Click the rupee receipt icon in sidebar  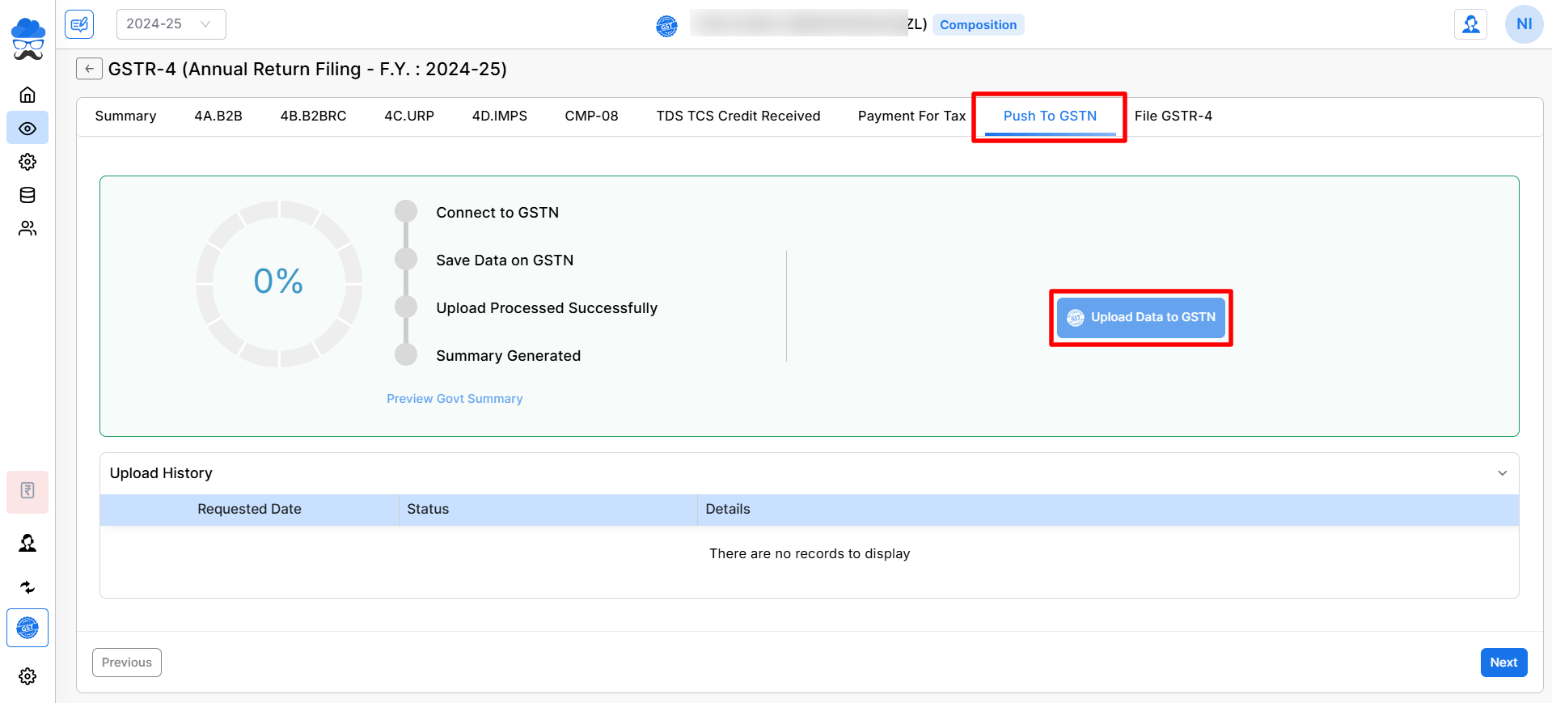click(x=27, y=491)
